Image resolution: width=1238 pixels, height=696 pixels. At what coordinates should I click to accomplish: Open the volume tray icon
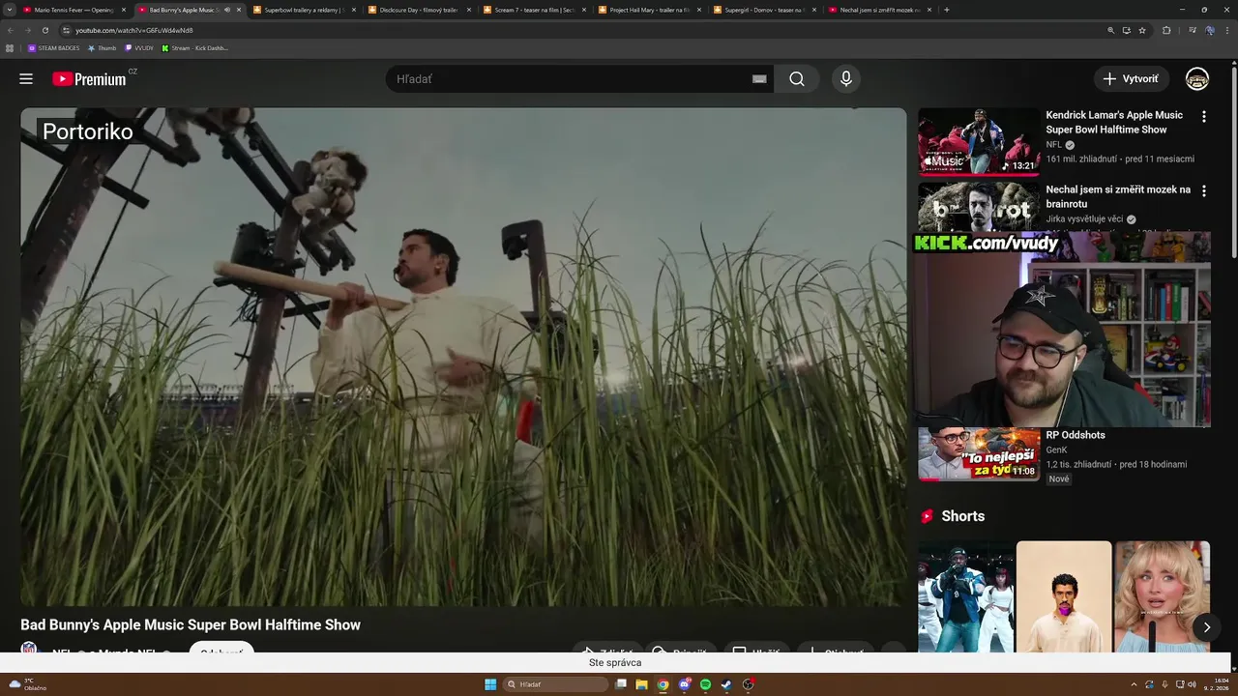point(1192,684)
